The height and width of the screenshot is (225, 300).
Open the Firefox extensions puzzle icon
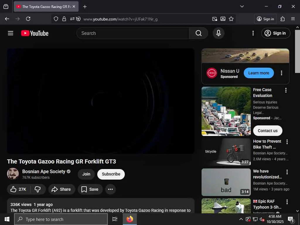coord(283,19)
